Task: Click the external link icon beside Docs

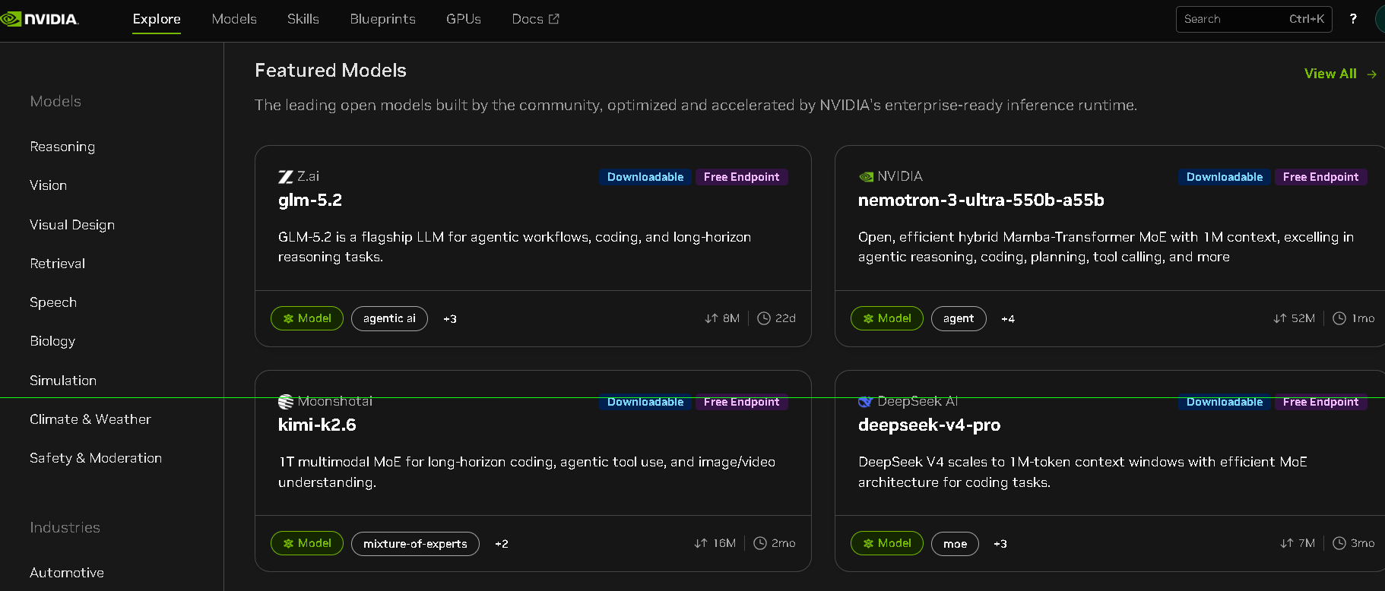Action: 554,19
